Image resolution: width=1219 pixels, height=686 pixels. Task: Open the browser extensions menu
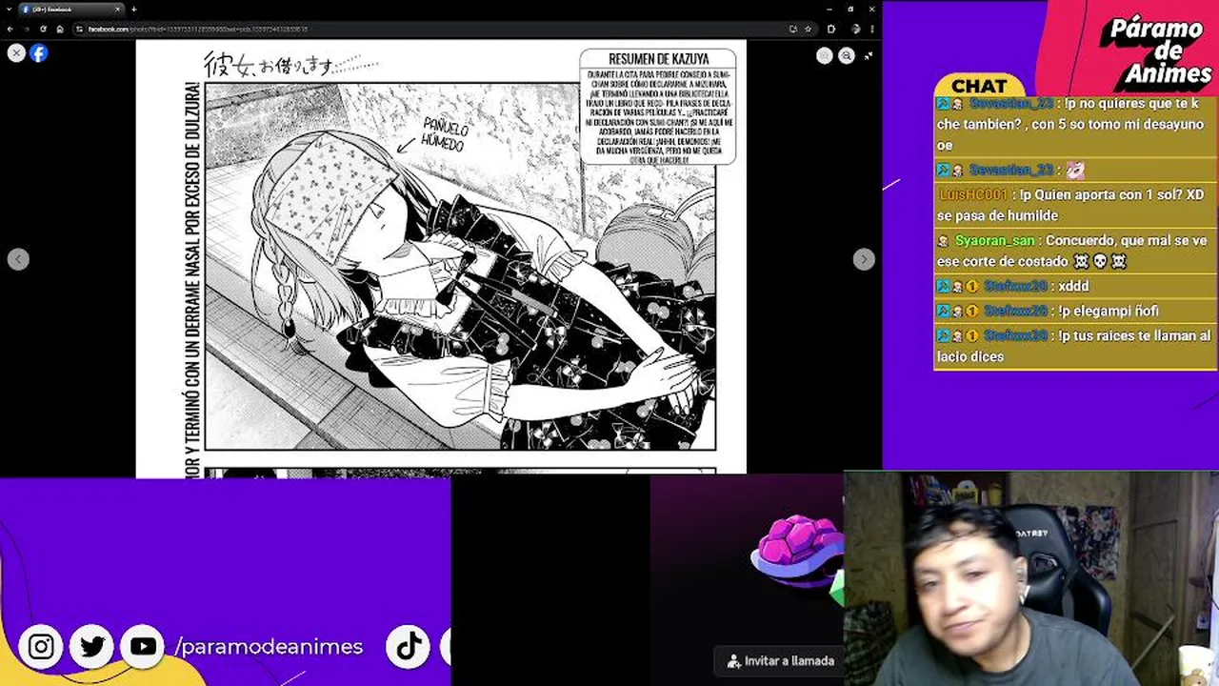(831, 29)
